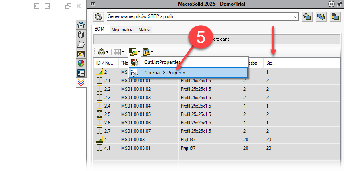Image resolution: width=344 pixels, height=171 pixels.
Task: Open the BOM toolbar gear dropdown
Action: point(103,52)
